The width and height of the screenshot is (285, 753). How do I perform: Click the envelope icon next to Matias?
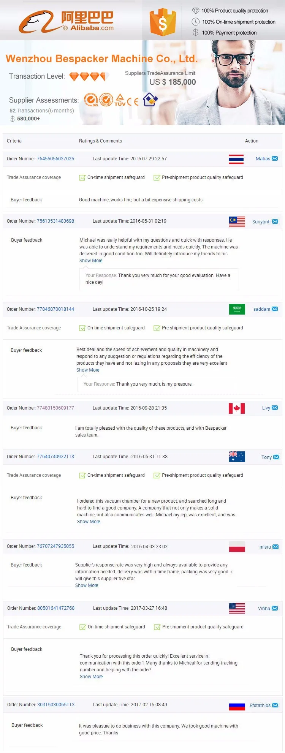coord(275,159)
